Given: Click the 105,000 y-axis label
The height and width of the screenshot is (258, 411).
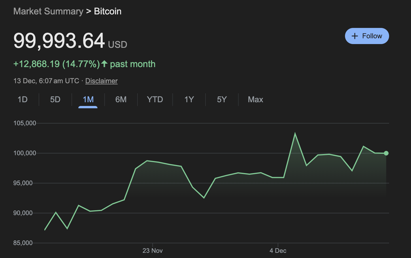Looking at the screenshot, I should [x=25, y=123].
